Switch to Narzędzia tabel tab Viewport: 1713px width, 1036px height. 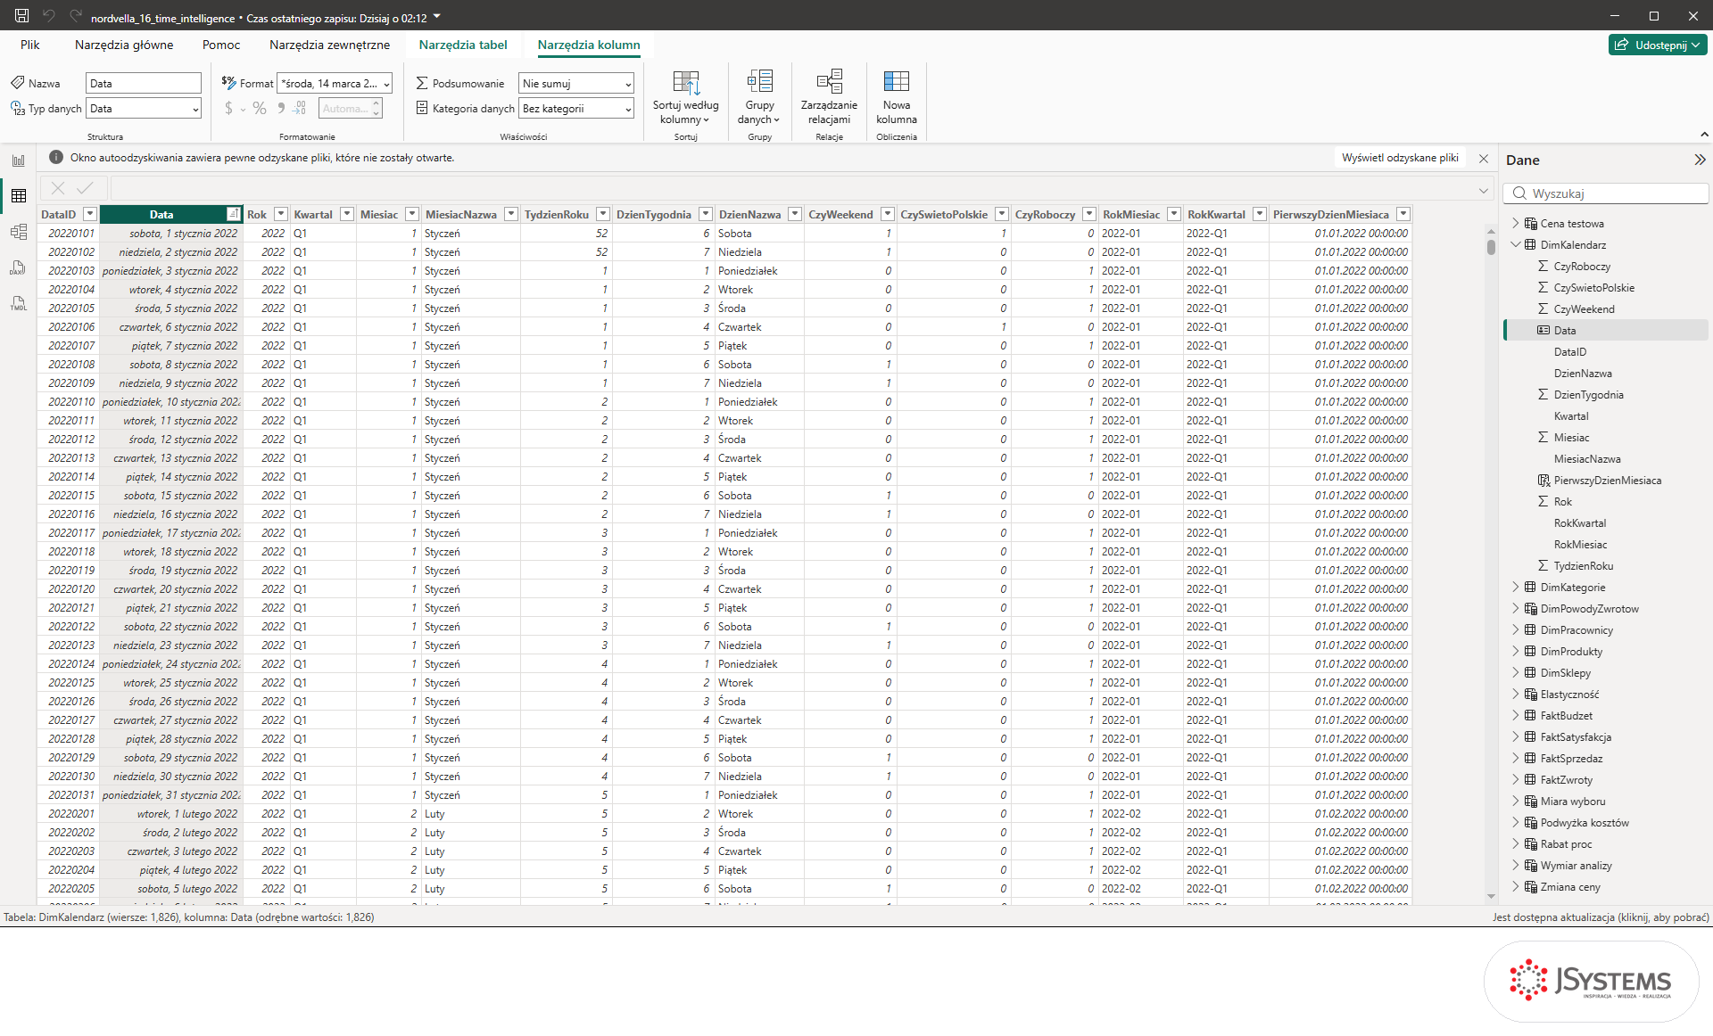click(463, 45)
